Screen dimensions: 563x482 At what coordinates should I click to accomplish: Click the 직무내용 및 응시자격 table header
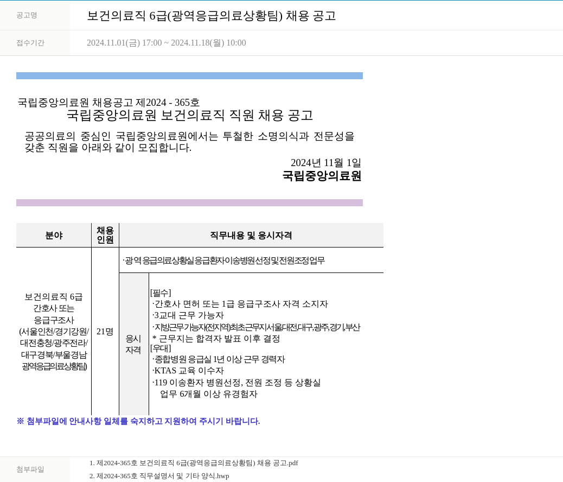[x=251, y=236]
